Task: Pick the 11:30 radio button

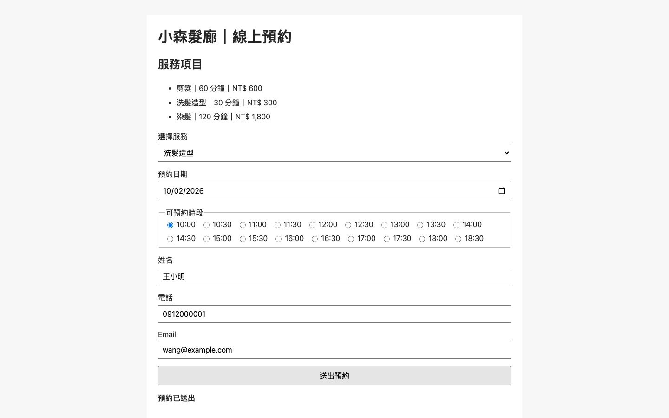Action: pos(277,225)
